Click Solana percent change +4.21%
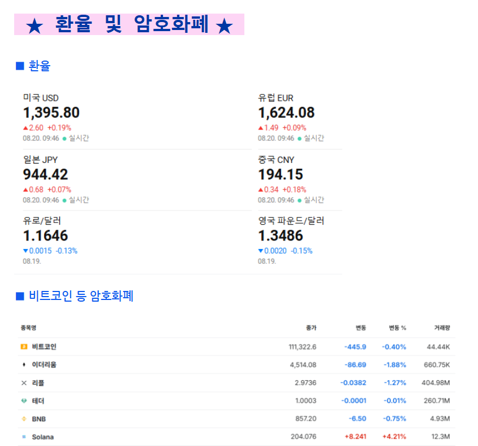This screenshot has width=478, height=446. point(394,437)
